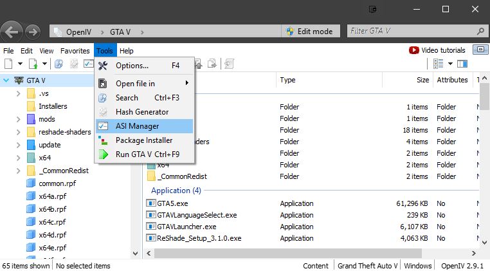The height and width of the screenshot is (271, 490).
Task: Open the Video tutorials link
Action: tap(437, 50)
